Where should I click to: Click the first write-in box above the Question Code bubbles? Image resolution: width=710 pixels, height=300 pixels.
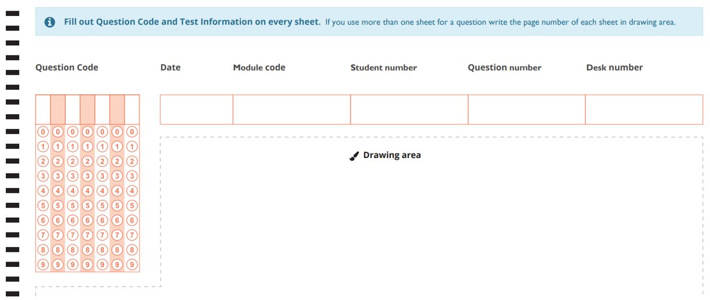(x=43, y=109)
